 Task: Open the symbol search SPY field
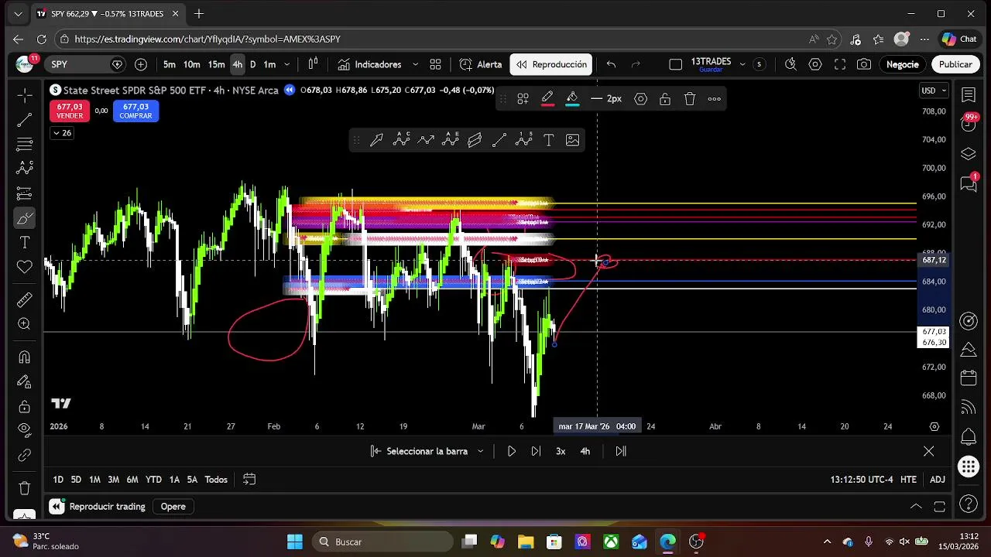point(84,64)
